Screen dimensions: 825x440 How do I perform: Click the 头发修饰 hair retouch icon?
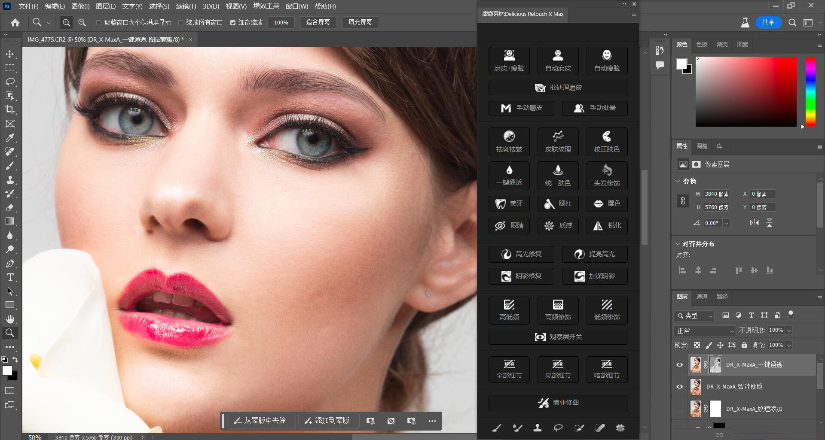607,175
